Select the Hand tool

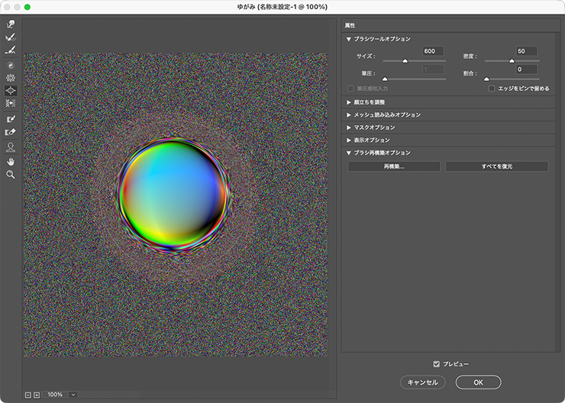coord(11,162)
